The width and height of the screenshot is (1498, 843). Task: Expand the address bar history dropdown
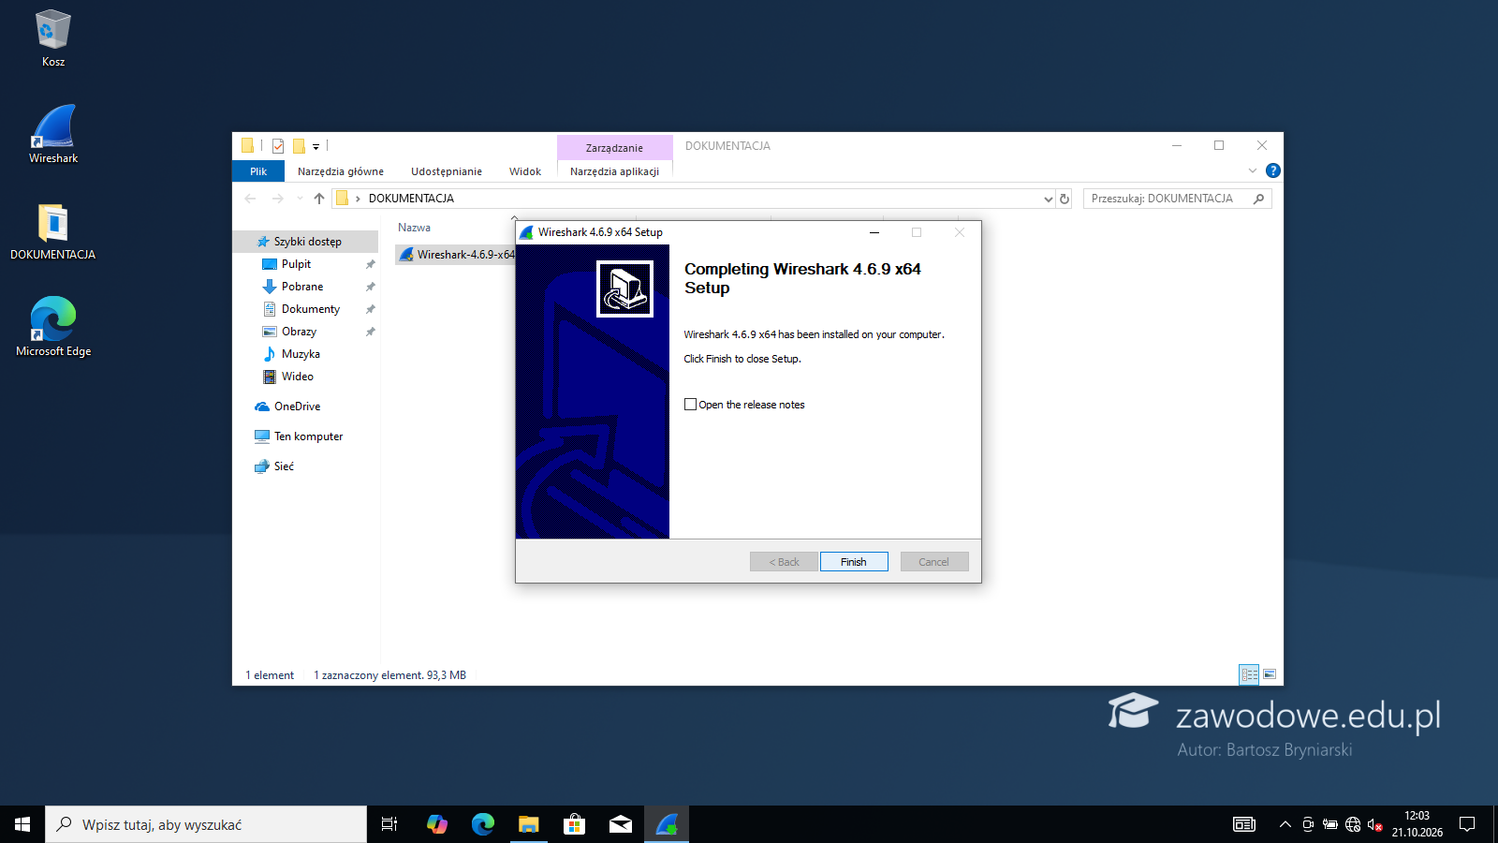click(x=1048, y=199)
